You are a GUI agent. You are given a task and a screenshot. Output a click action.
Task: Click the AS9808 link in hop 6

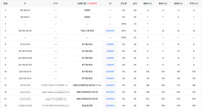pyautogui.click(x=110, y=44)
